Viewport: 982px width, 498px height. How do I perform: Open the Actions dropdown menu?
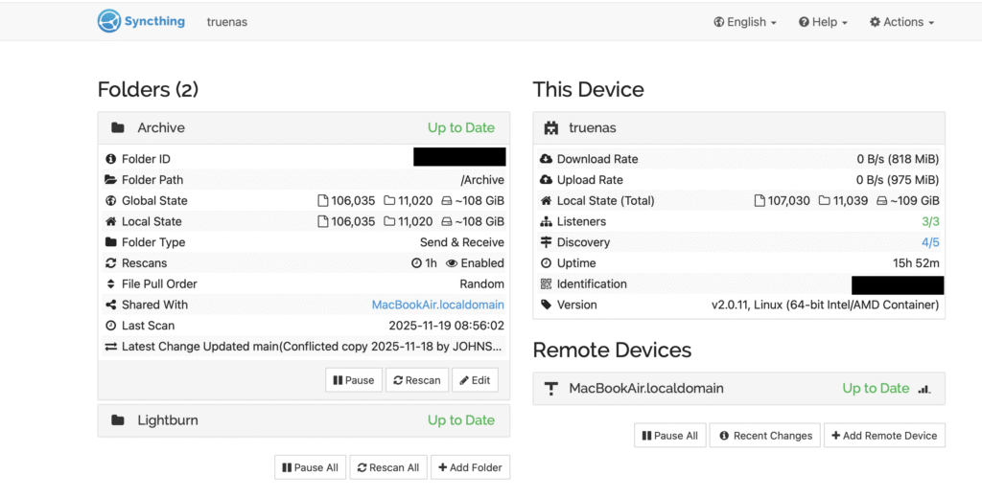coord(901,22)
